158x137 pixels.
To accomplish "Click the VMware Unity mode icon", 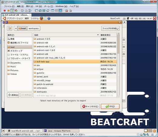I will 48,11.
